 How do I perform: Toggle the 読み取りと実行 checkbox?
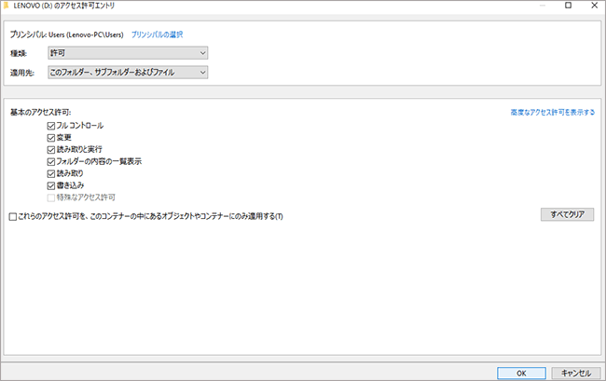pos(51,150)
